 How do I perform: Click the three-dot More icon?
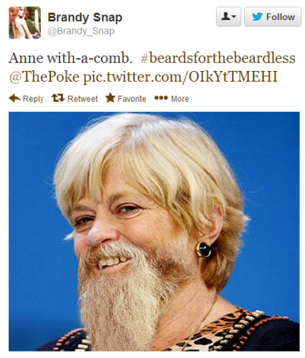coord(160,98)
